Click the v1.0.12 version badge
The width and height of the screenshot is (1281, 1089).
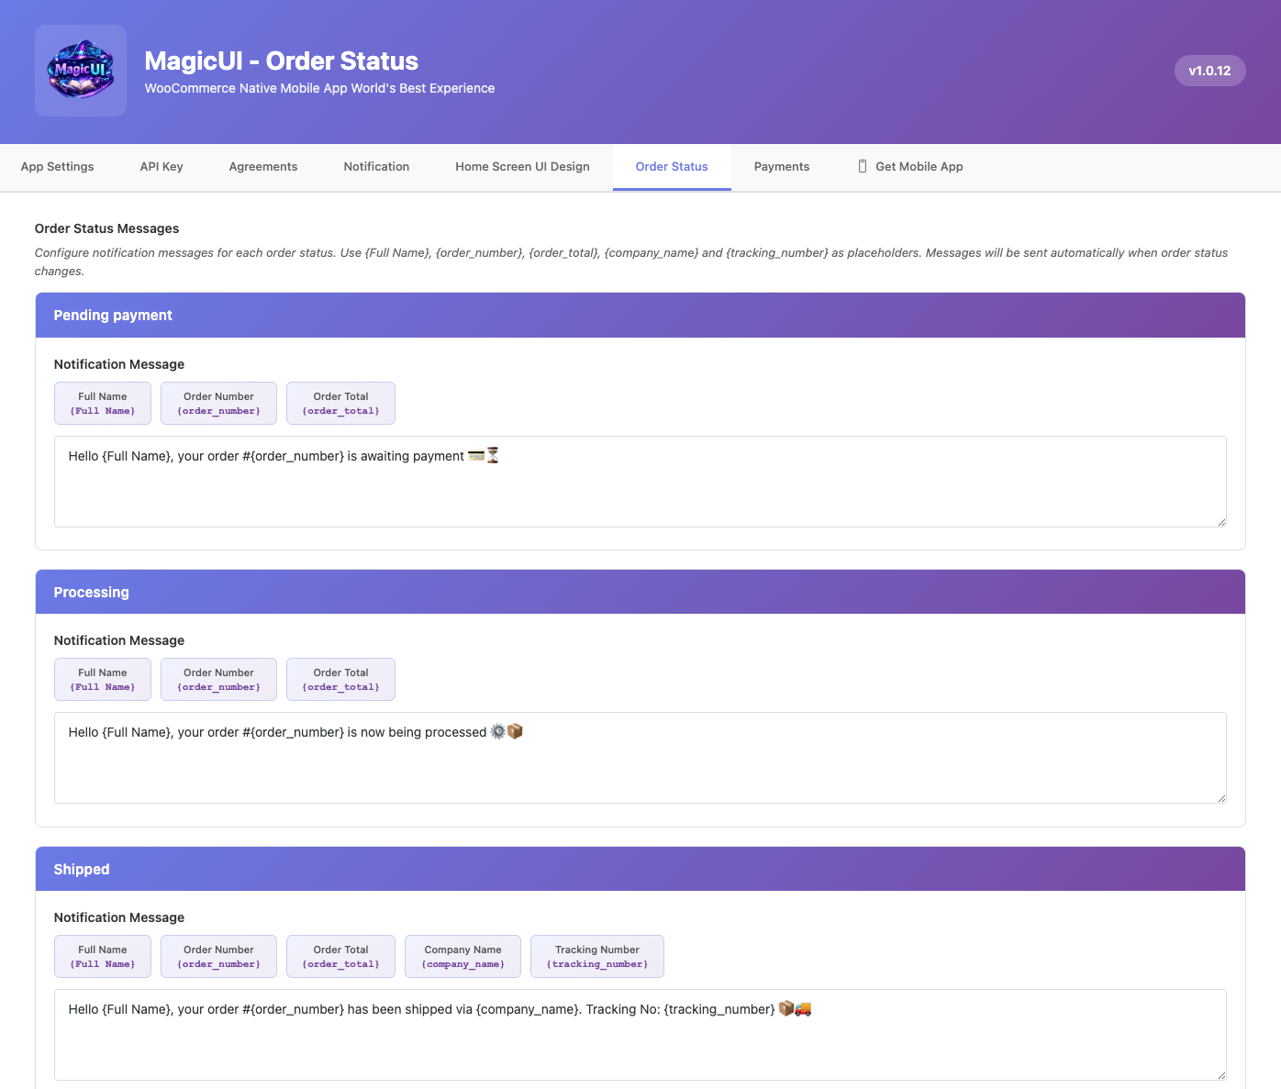(x=1209, y=71)
